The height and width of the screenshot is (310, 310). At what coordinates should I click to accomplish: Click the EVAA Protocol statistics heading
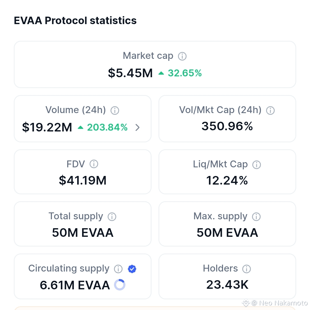75,20
